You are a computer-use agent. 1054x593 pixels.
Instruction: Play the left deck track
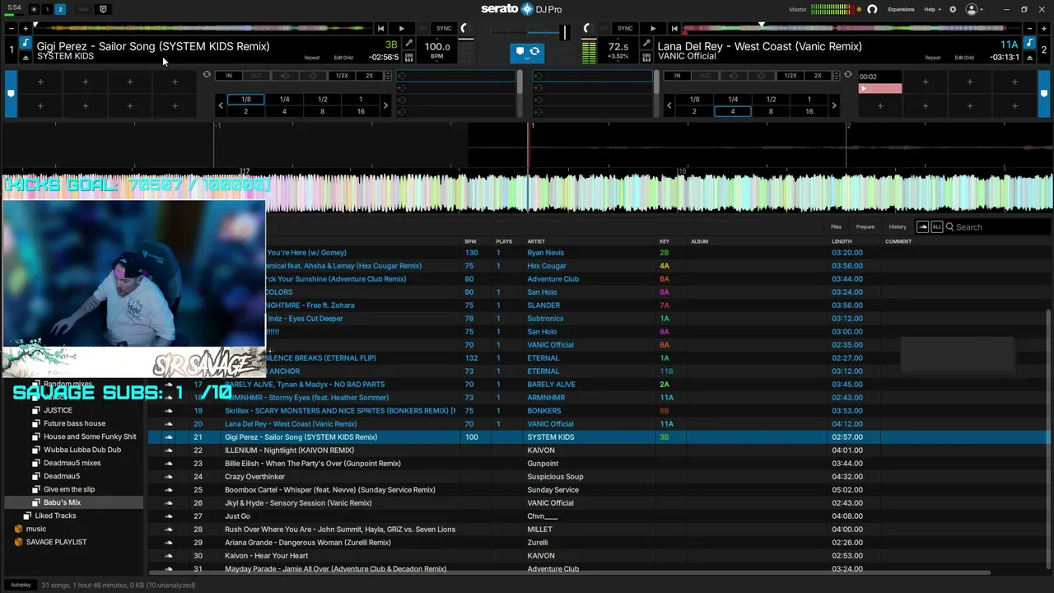tap(401, 29)
